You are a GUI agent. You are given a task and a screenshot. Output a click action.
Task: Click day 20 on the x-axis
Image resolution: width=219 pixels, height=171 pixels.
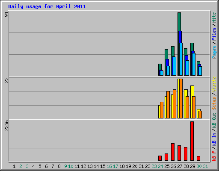[135, 166]
